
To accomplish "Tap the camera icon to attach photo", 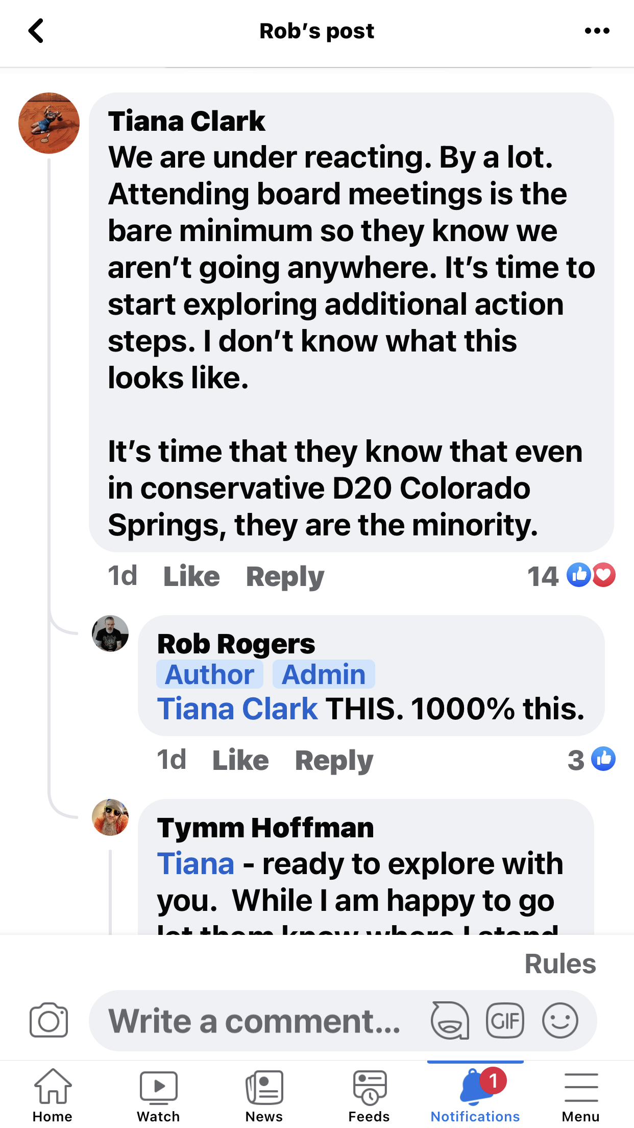I will click(48, 1020).
